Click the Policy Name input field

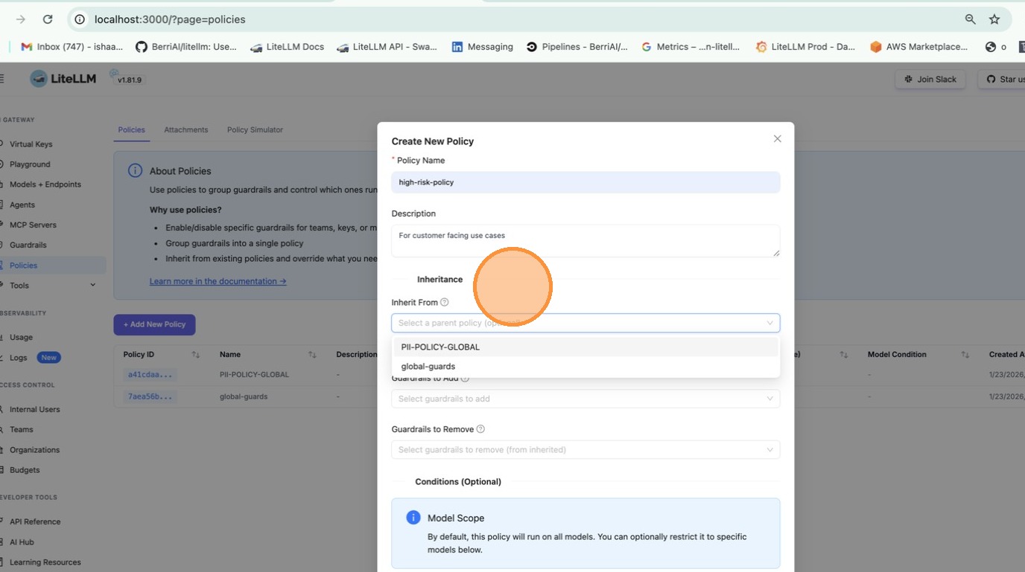[x=585, y=182]
